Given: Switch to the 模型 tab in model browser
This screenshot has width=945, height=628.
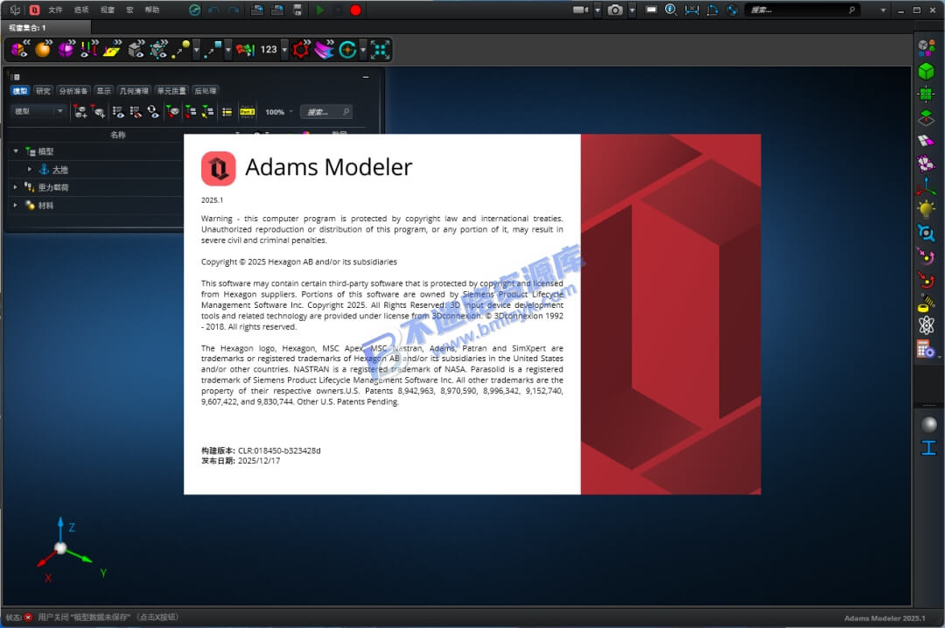Looking at the screenshot, I should click(x=20, y=91).
